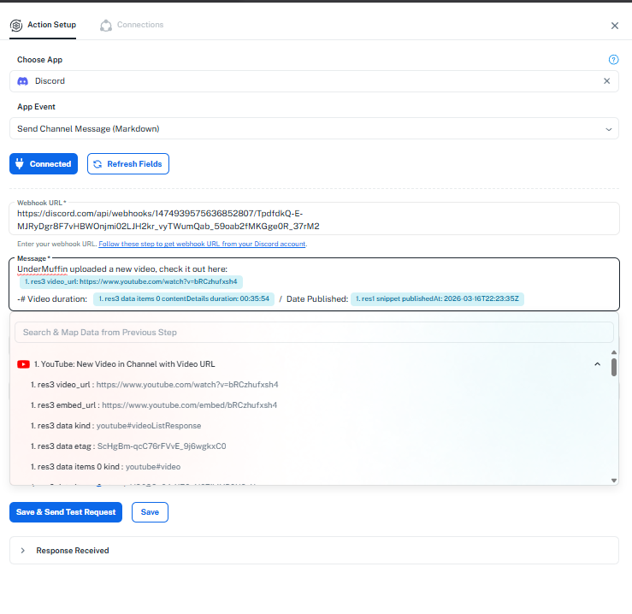Open the Action Setup tab

tap(43, 25)
